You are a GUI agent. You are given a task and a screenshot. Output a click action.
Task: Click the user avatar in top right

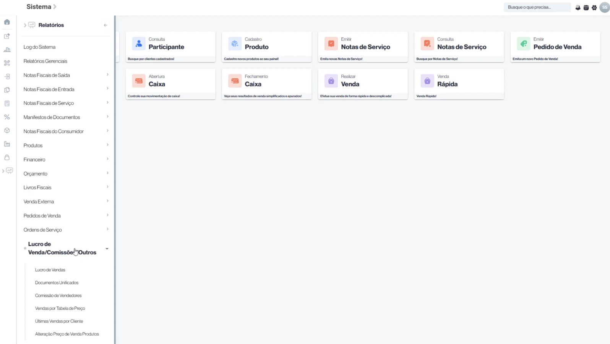[604, 7]
